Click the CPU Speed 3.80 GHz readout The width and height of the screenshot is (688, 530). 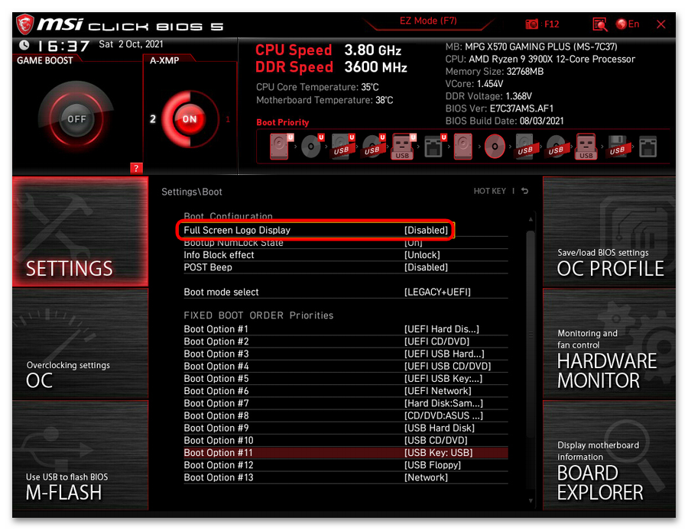click(x=328, y=50)
